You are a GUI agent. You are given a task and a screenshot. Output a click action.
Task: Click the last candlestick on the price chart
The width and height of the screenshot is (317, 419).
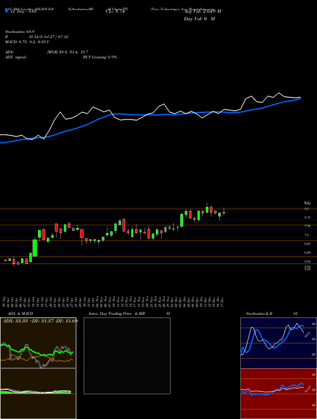click(224, 213)
